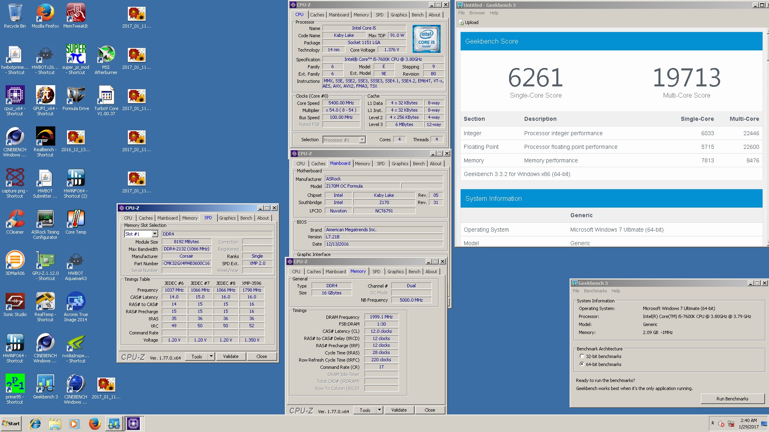This screenshot has height=432, width=769.
Task: Click Close in Memory CPU-Z window
Action: click(x=430, y=410)
